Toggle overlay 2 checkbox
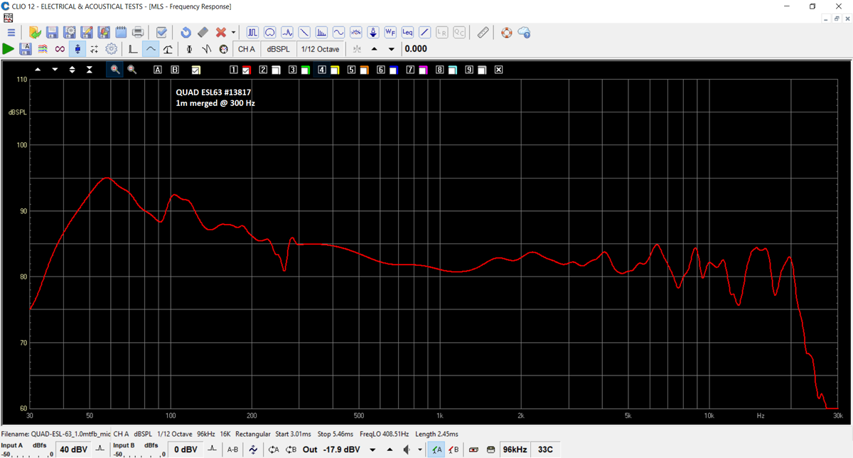The width and height of the screenshot is (853, 458). click(x=275, y=70)
